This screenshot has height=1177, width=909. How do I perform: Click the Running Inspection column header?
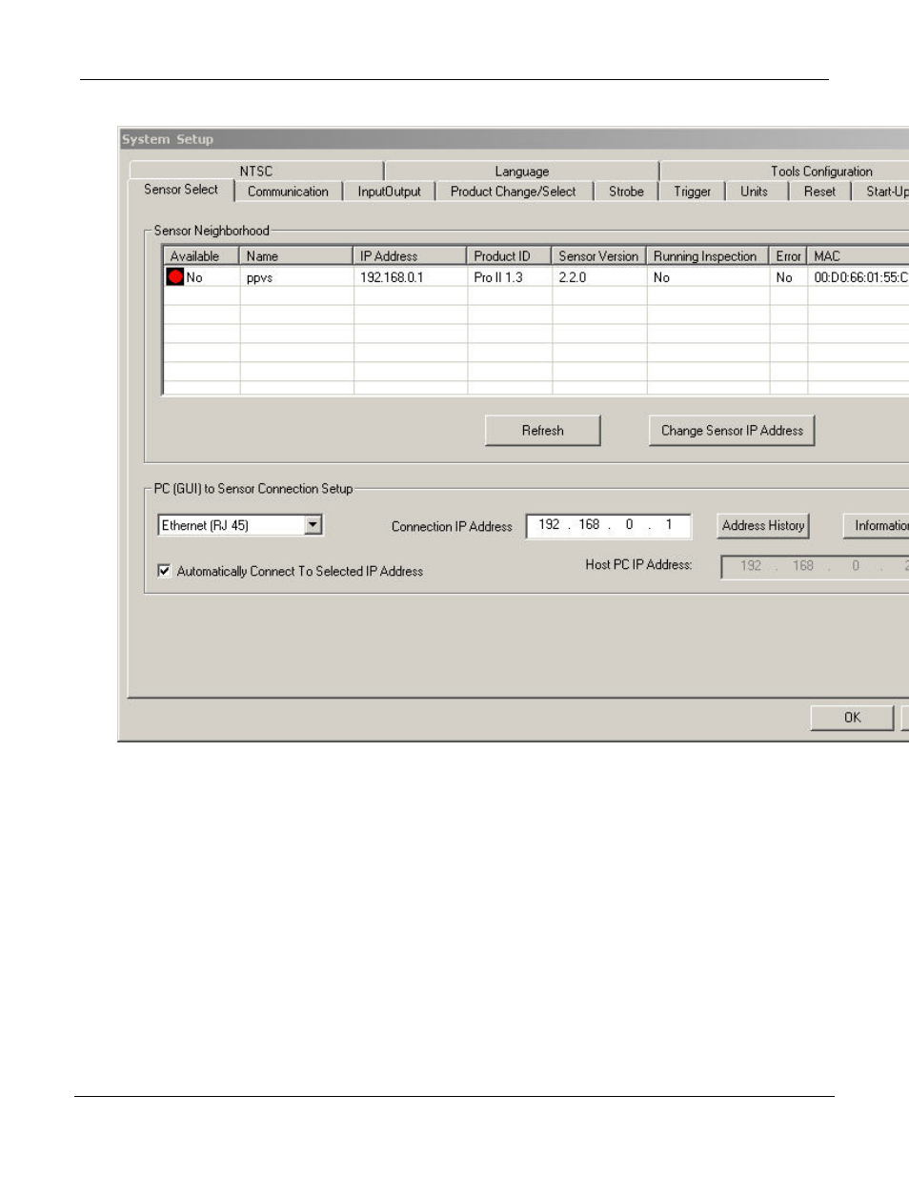(x=708, y=256)
